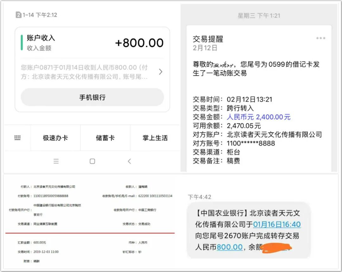The width and height of the screenshot is (342, 272).
Task: Tap the Android recent-apps menu icon
Action: tap(56, 161)
